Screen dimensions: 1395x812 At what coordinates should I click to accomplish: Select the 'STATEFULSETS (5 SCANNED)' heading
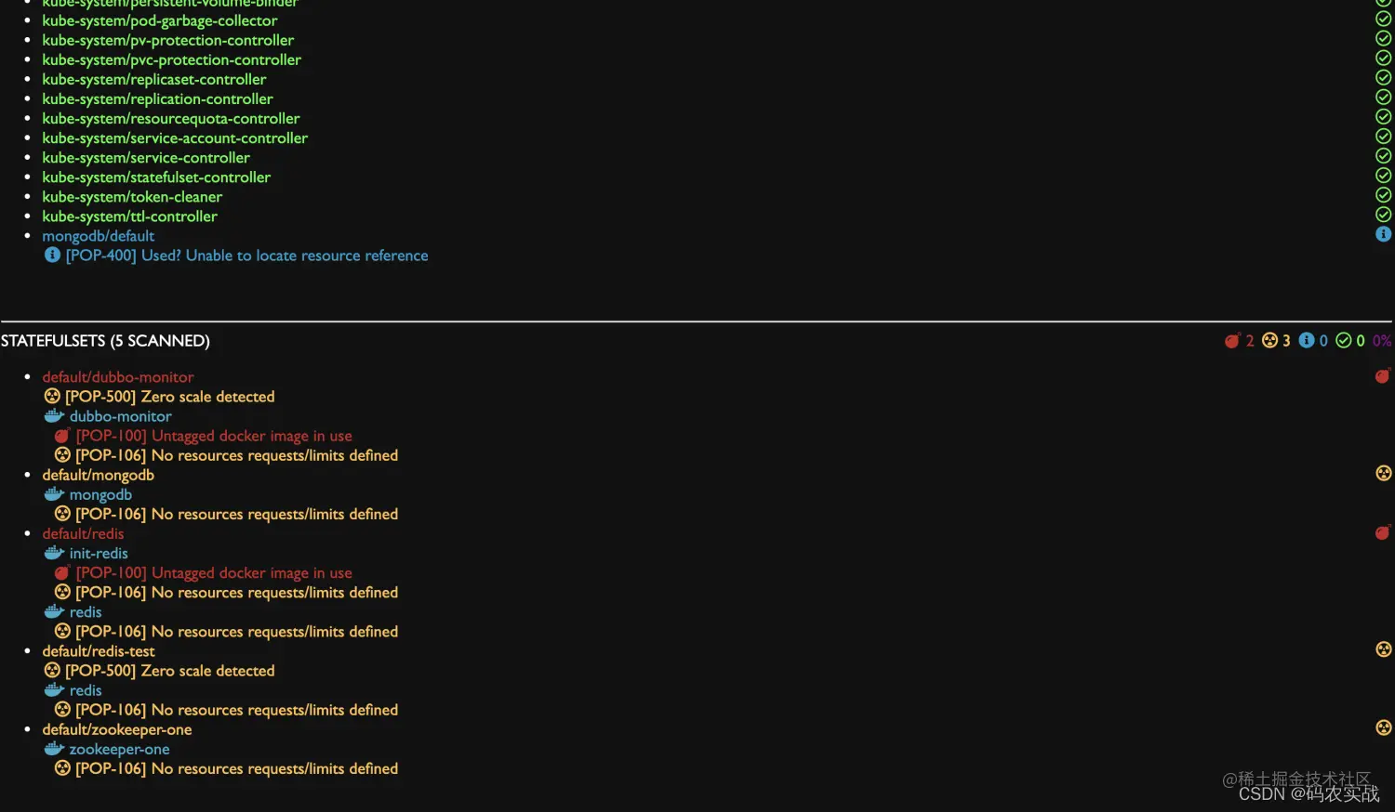(x=105, y=341)
